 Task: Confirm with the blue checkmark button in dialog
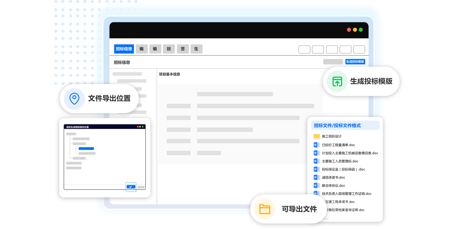click(131, 187)
